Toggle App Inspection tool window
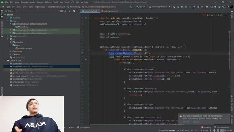Image resolution: width=234 pixels, height=132 pixels. pos(84,128)
